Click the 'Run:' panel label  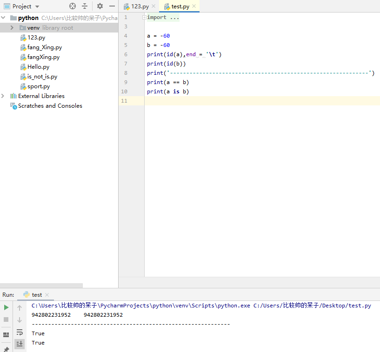pyautogui.click(x=8, y=295)
